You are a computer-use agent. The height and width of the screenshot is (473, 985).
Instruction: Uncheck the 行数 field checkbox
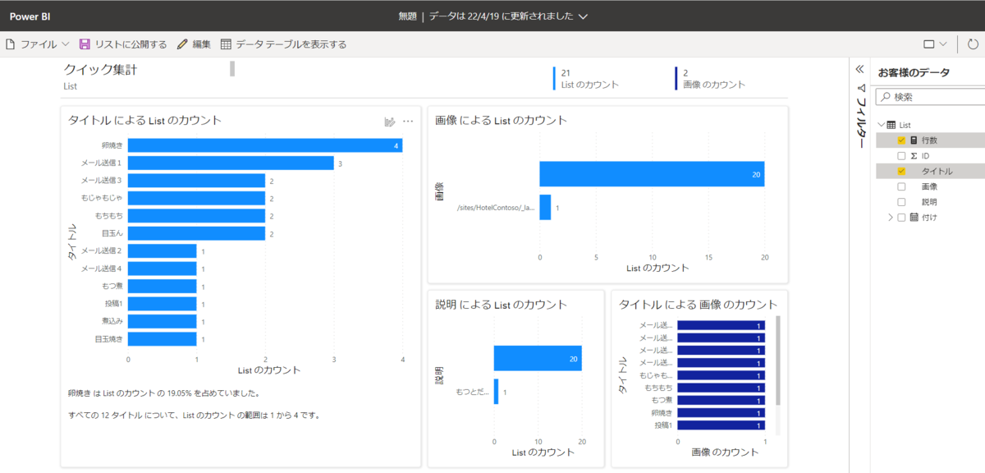pyautogui.click(x=901, y=140)
